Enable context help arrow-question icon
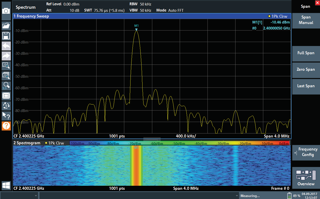The width and height of the screenshot is (320, 199). pyautogui.click(x=6, y=115)
